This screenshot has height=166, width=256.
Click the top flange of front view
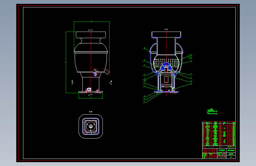91,35
